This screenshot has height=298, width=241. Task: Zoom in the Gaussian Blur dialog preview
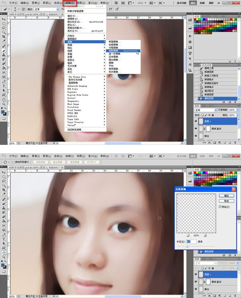pyautogui.click(x=205, y=235)
